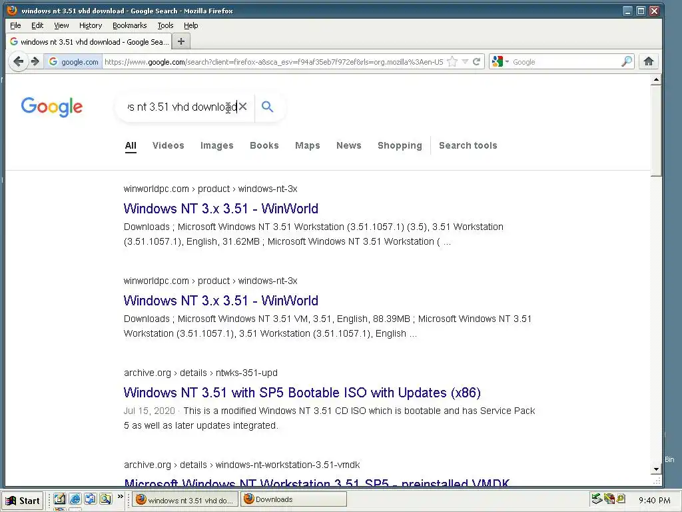Image resolution: width=682 pixels, height=512 pixels.
Task: Open the Windows Start menu
Action: point(23,501)
